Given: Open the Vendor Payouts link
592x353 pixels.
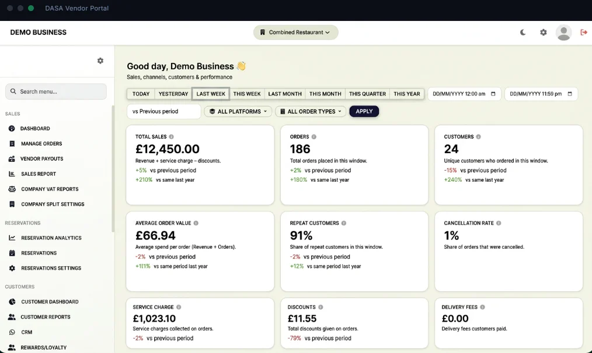Looking at the screenshot, I should 42,158.
